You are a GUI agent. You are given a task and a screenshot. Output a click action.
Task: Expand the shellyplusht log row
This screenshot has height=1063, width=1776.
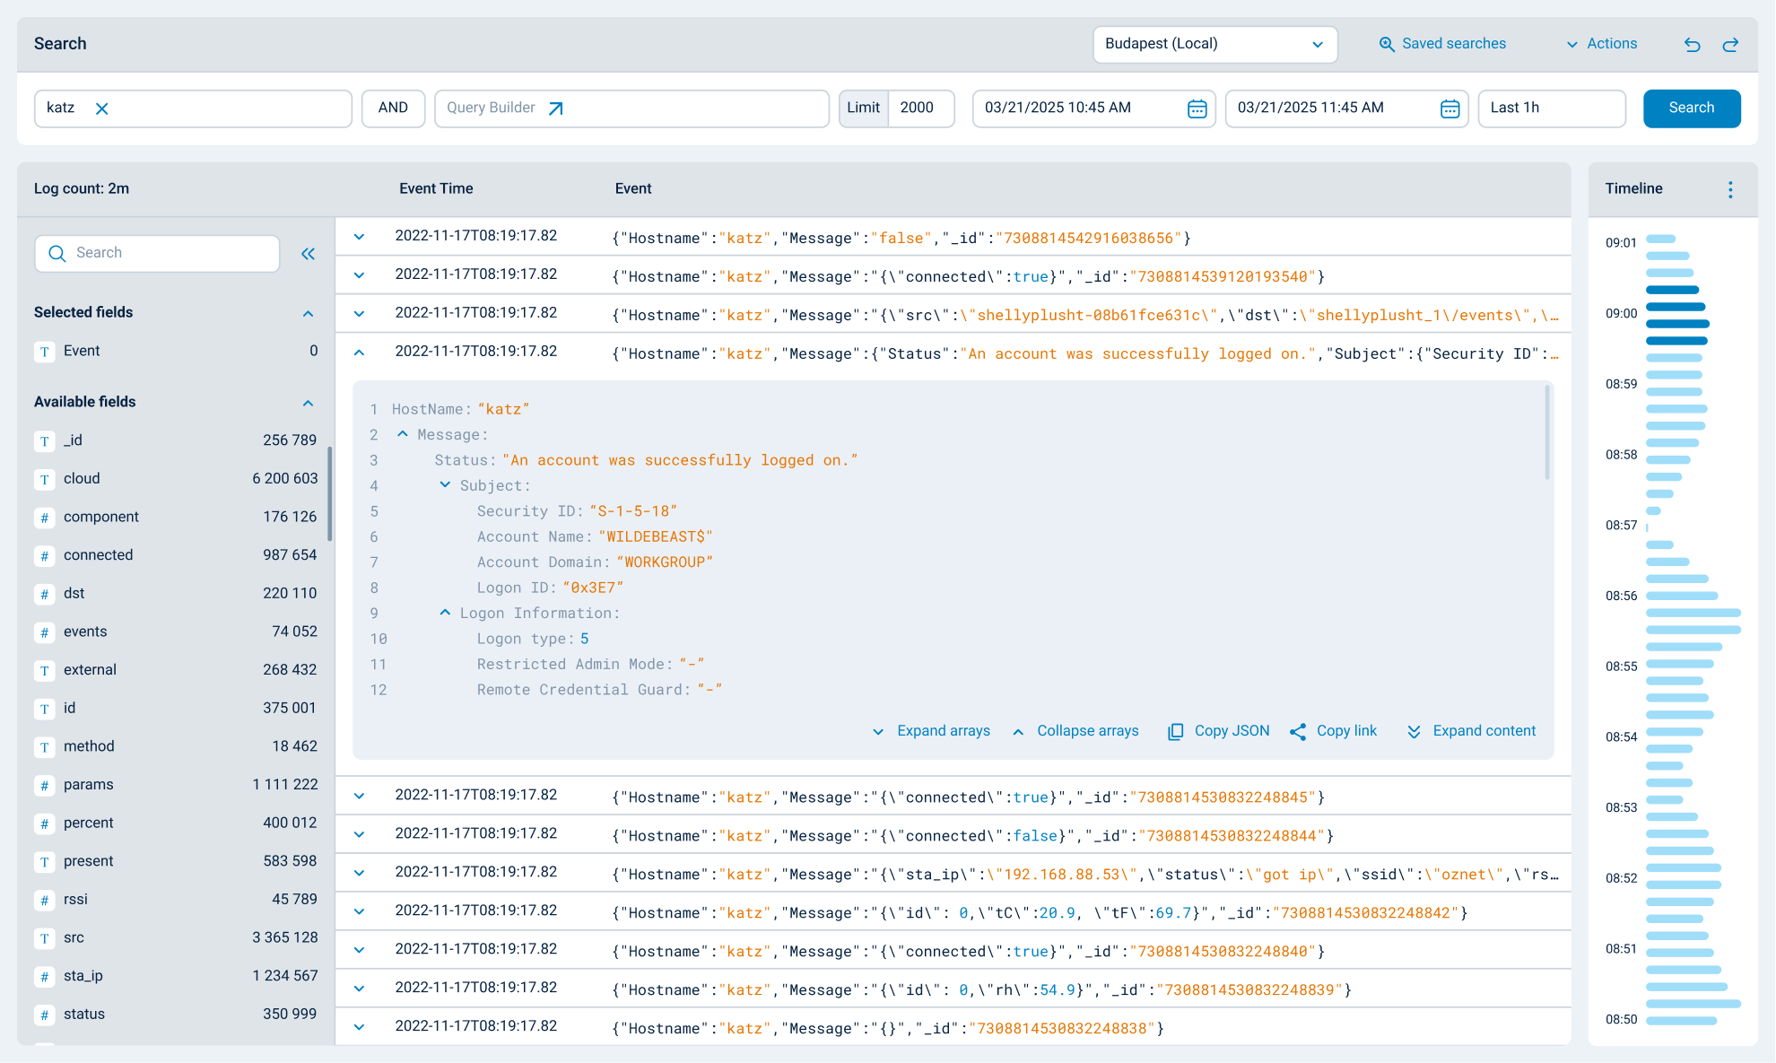tap(359, 314)
